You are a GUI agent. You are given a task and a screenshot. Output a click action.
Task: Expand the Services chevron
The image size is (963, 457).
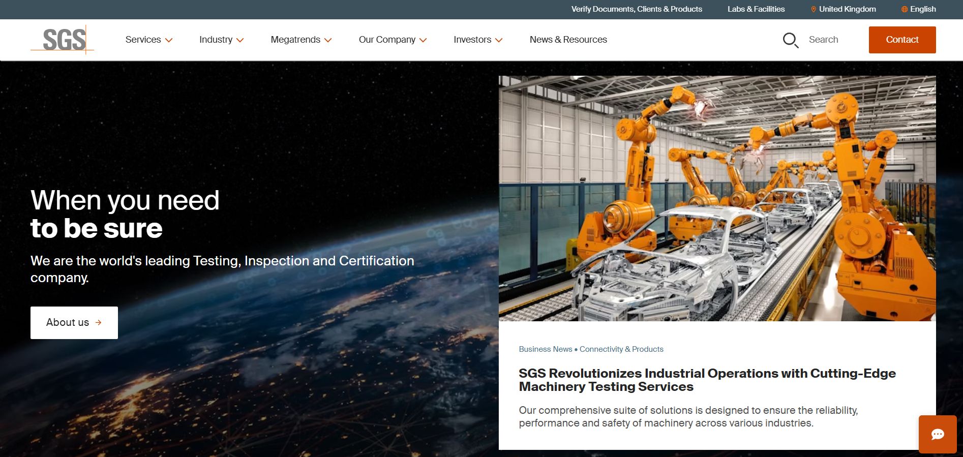click(x=169, y=40)
